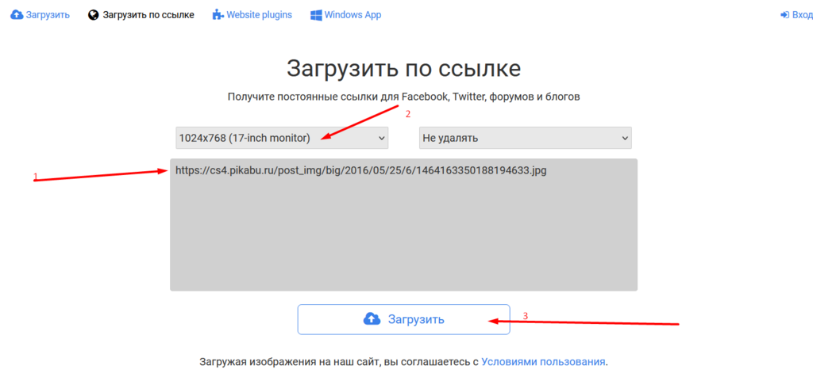This screenshot has width=813, height=377.
Task: Click the cloud icon inside the Загрузить button
Action: (372, 319)
